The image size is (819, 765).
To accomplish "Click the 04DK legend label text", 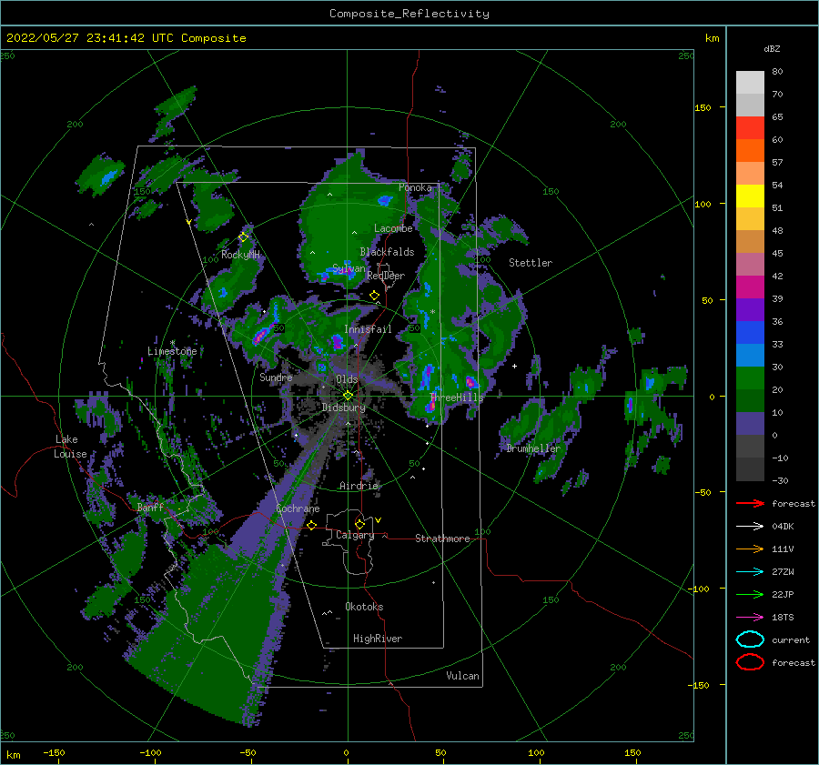I will pos(783,527).
